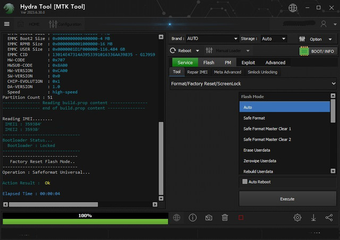Open the Brand AUTO dropdown
The width and height of the screenshot is (340, 240).
click(x=212, y=39)
